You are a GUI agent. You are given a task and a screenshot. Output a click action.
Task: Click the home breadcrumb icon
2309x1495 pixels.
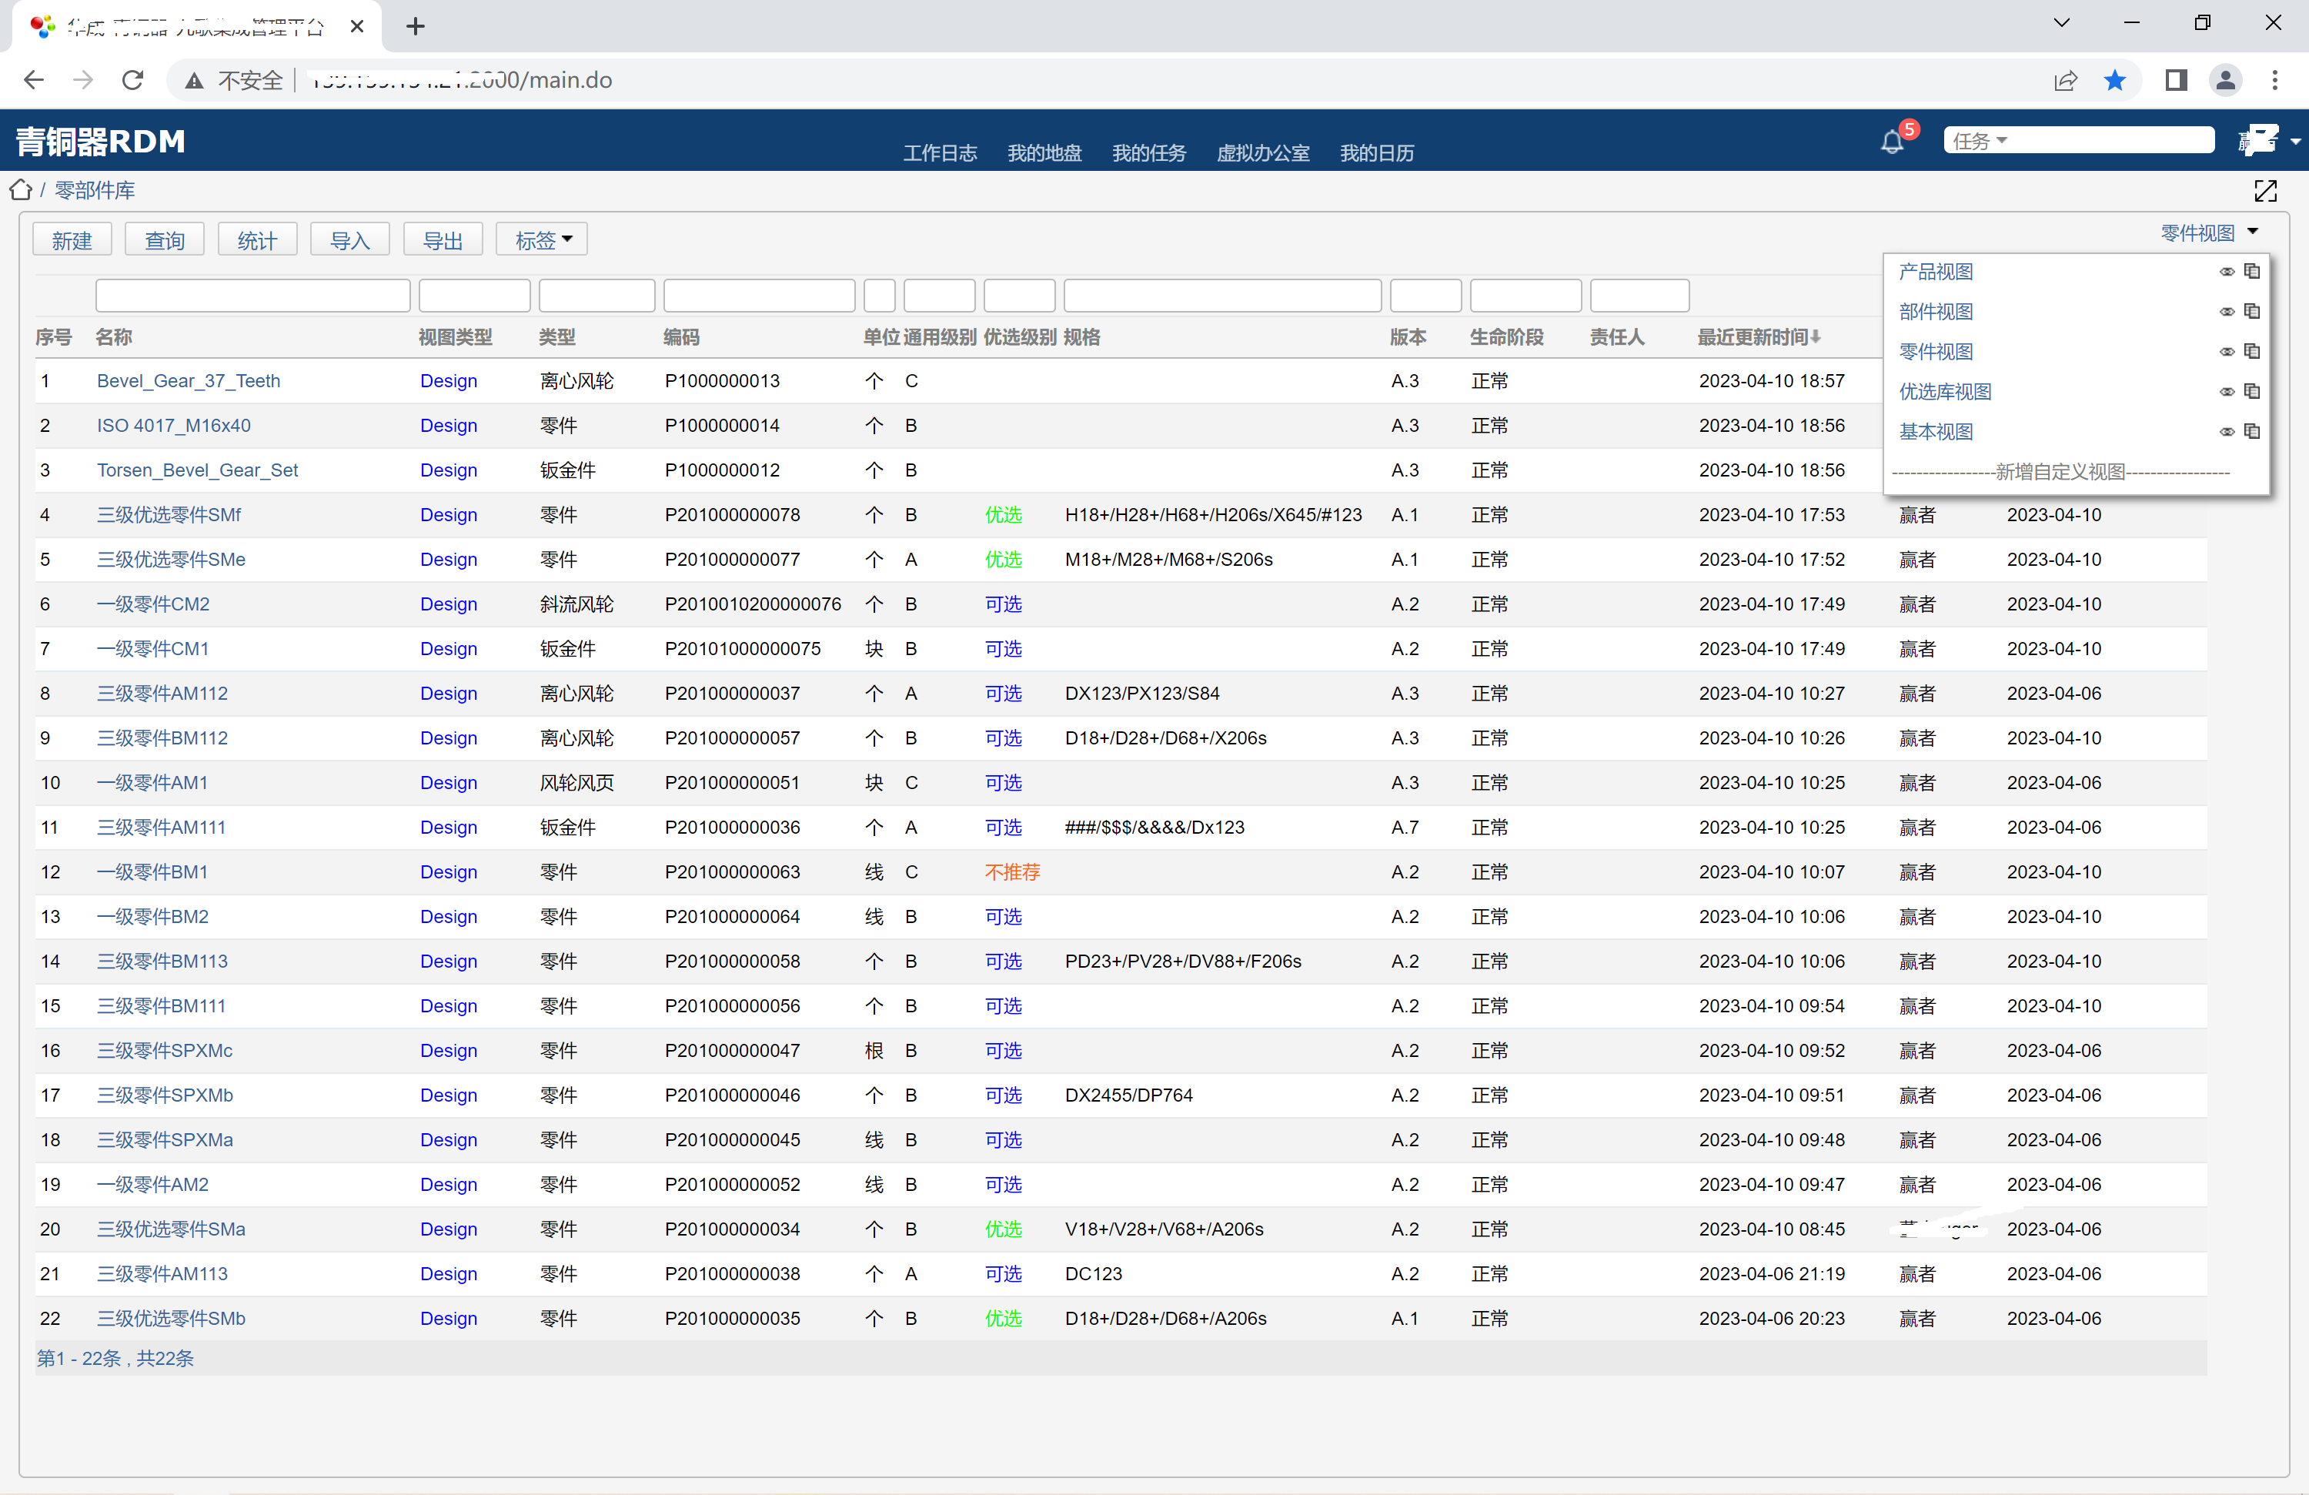[20, 190]
